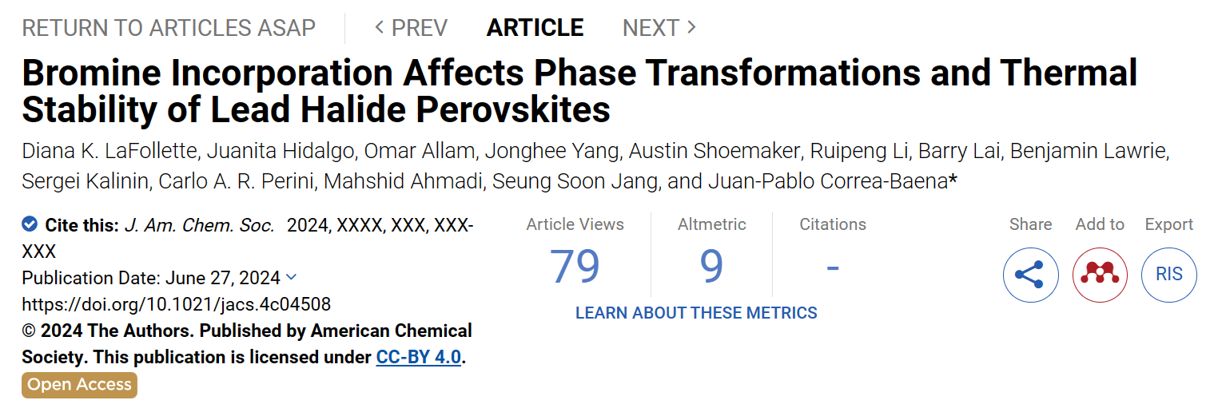This screenshot has width=1218, height=408.
Task: Click Learn About These Metrics
Action: pos(696,313)
